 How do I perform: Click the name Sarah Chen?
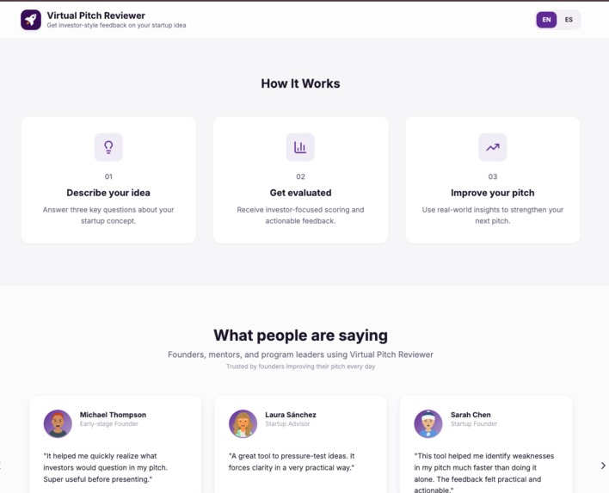point(471,415)
